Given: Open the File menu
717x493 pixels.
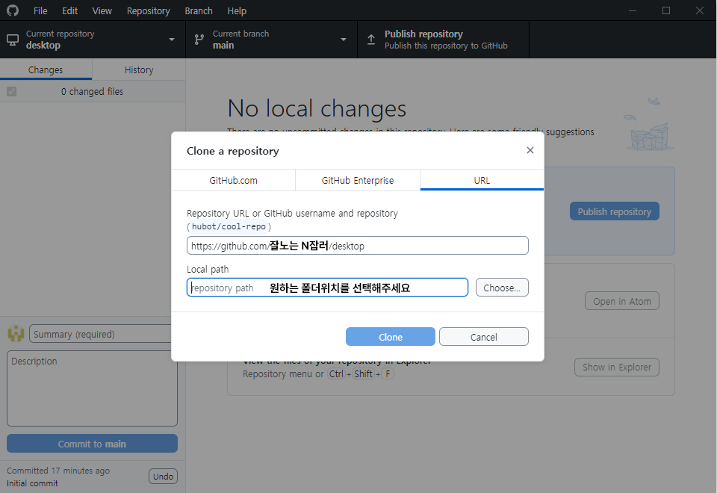Looking at the screenshot, I should tap(40, 10).
